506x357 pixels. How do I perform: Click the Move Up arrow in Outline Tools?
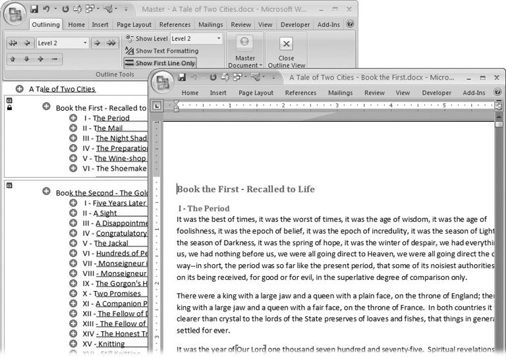click(x=13, y=59)
